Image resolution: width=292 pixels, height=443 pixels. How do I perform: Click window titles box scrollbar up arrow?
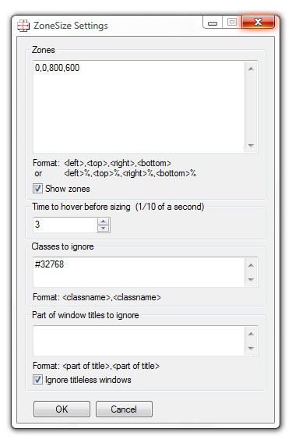251,334
